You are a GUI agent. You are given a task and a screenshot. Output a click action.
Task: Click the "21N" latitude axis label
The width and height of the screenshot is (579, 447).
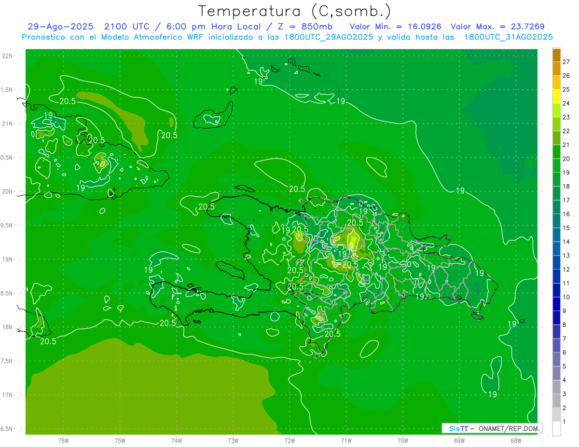pos(7,123)
